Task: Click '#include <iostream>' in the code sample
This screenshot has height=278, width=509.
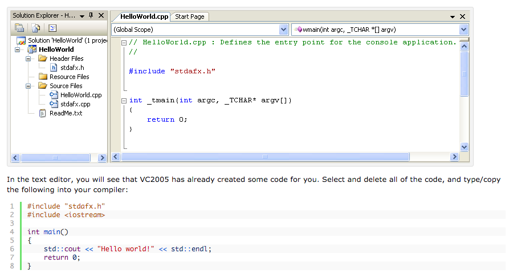Action: pos(66,215)
